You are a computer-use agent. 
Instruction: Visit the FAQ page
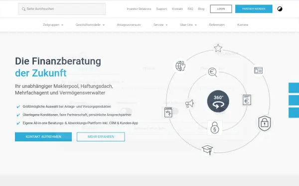click(190, 9)
